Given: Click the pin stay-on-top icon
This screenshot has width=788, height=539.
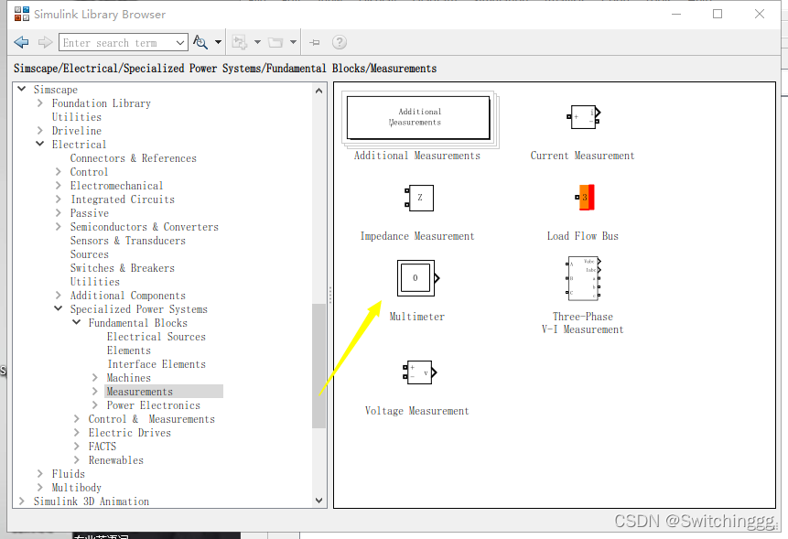Looking at the screenshot, I should tap(315, 42).
